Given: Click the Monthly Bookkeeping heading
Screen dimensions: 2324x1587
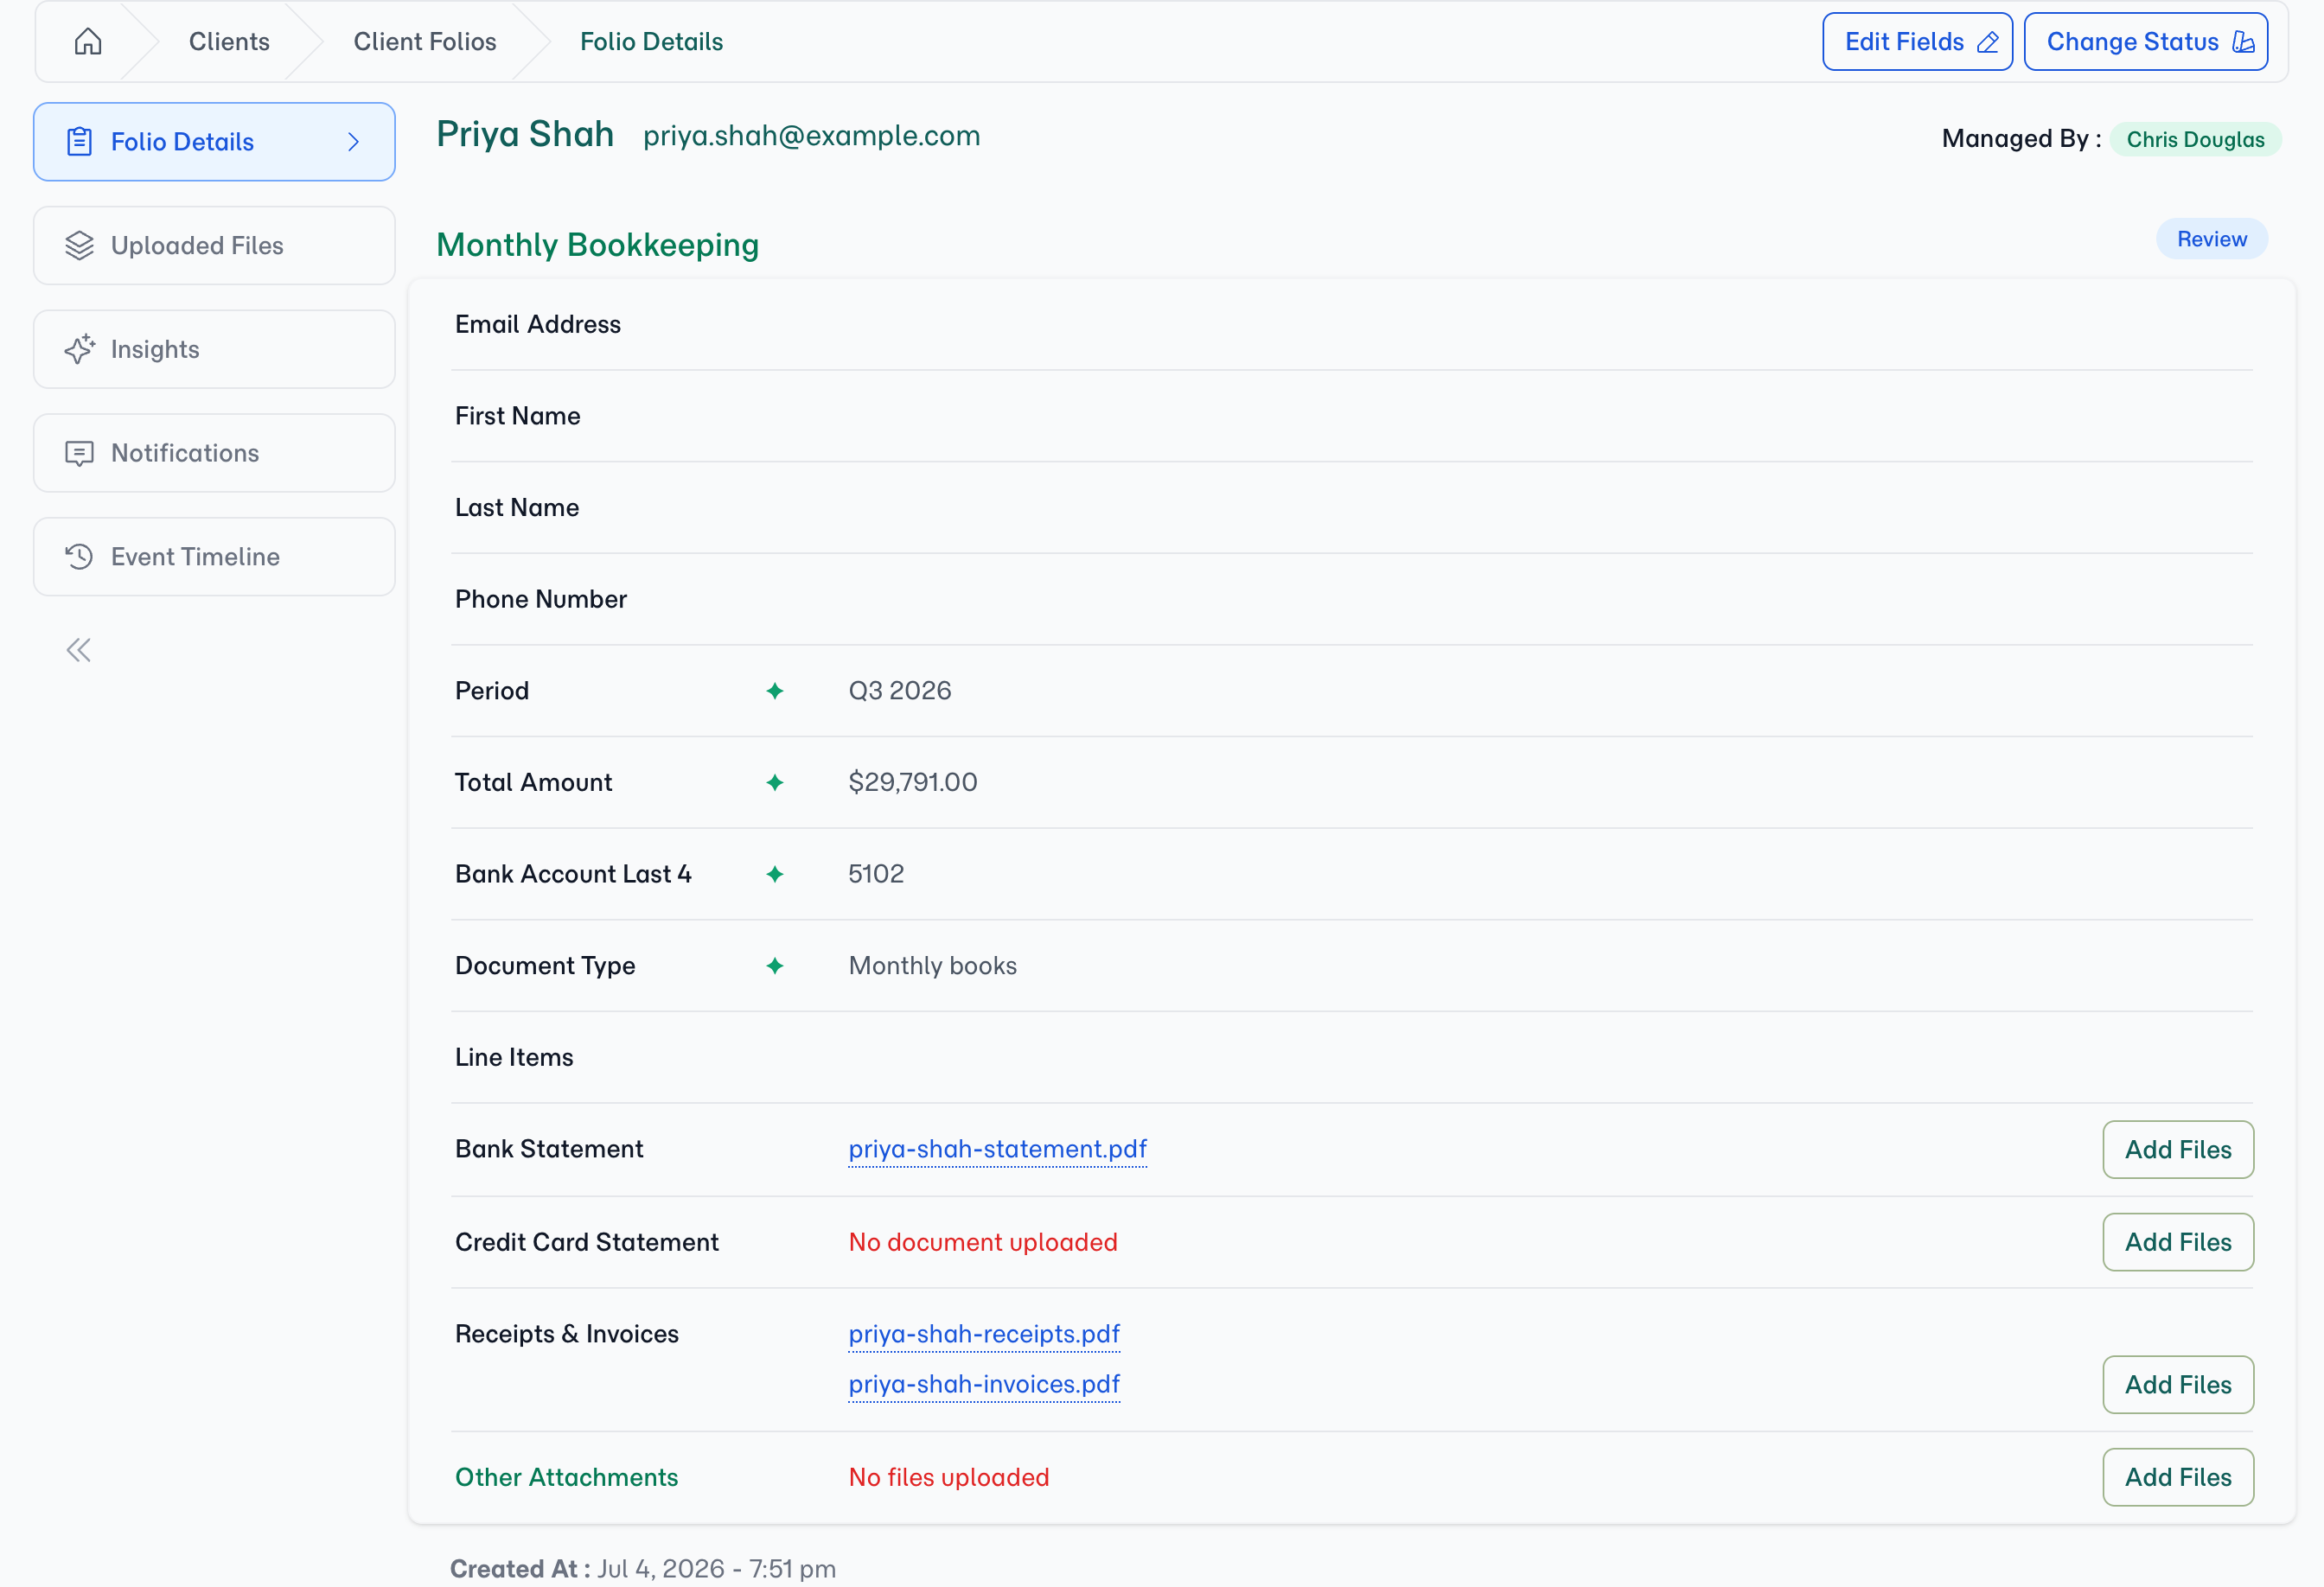Looking at the screenshot, I should click(x=598, y=245).
